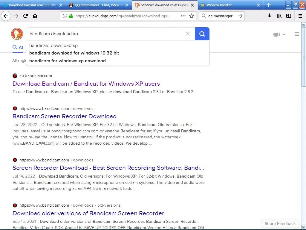Close the Download Uninstall Tool tab
306x230 pixels.
[x=61, y=5]
